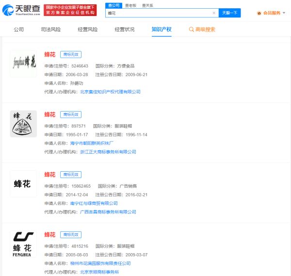
Task: Select the 公司 category tab
Action: (19, 30)
